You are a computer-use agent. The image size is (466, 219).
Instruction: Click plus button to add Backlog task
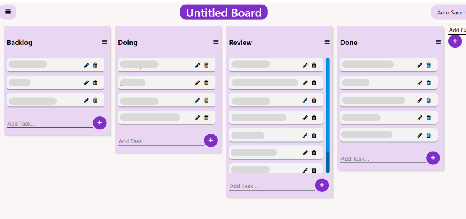tap(99, 123)
